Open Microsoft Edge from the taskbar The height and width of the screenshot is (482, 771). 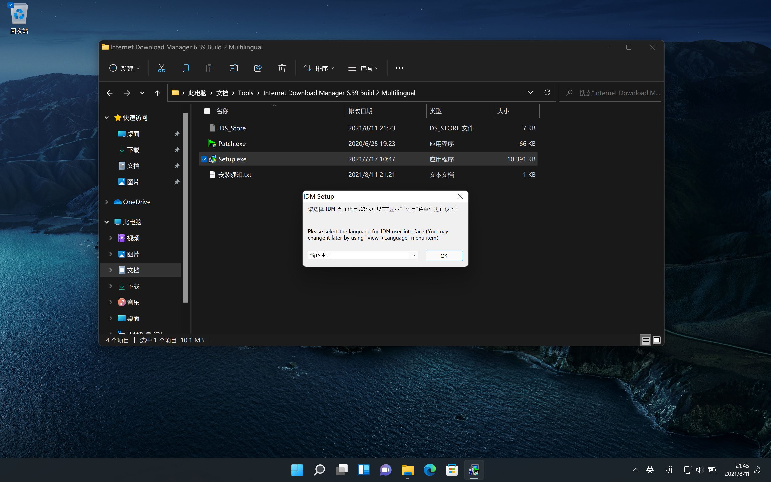(429, 470)
